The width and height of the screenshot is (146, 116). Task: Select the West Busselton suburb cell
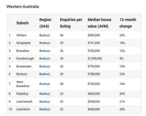coord(23,84)
